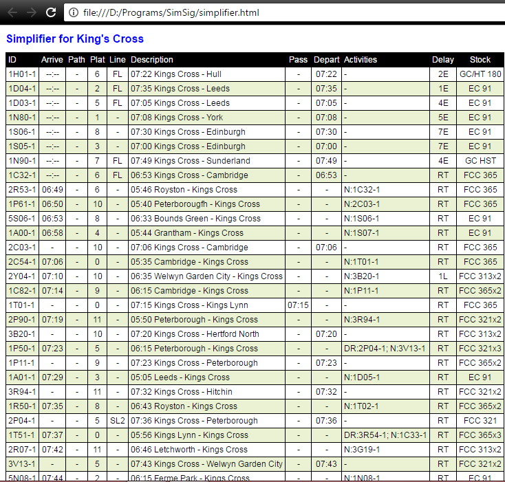
Task: Click the Line column header
Action: [x=117, y=60]
